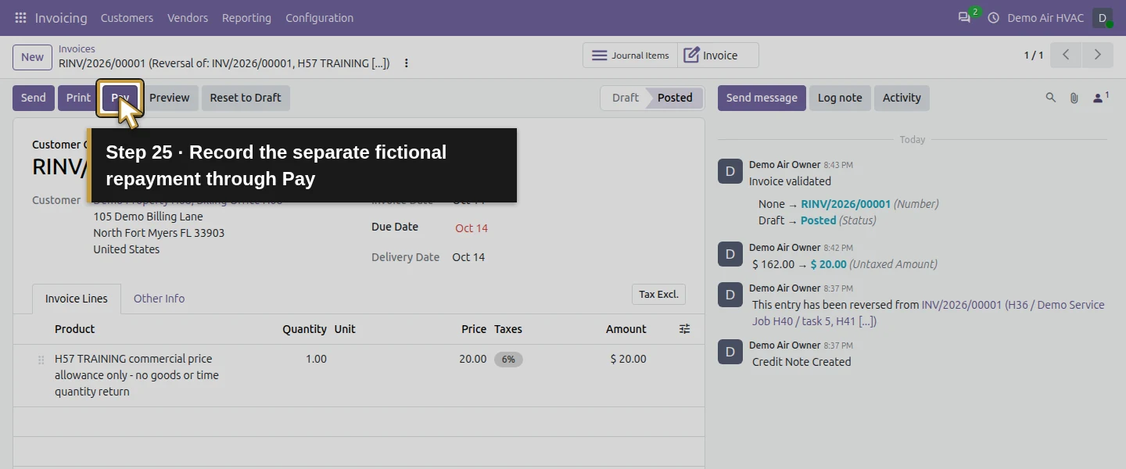Select the Draft status stage
1126x469 pixels.
pos(625,98)
